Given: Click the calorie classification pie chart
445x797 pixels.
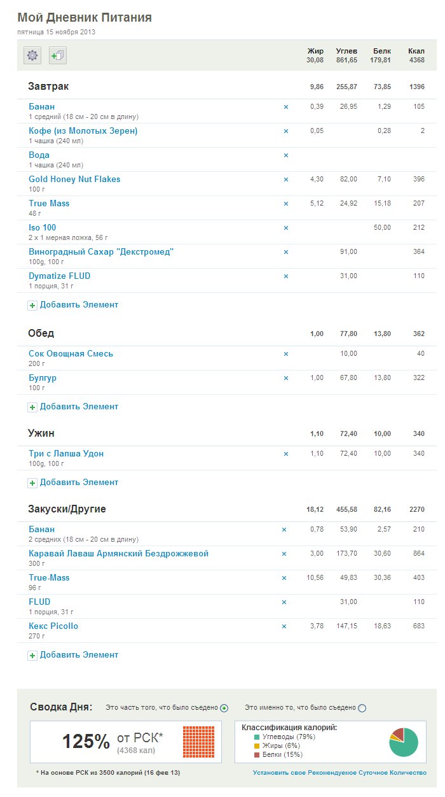Looking at the screenshot, I should click(404, 742).
